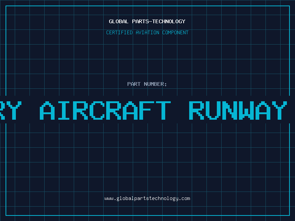The image size is (295, 221).
Task: Select the word GLOBAL in the heading
Action: pyautogui.click(x=119, y=21)
